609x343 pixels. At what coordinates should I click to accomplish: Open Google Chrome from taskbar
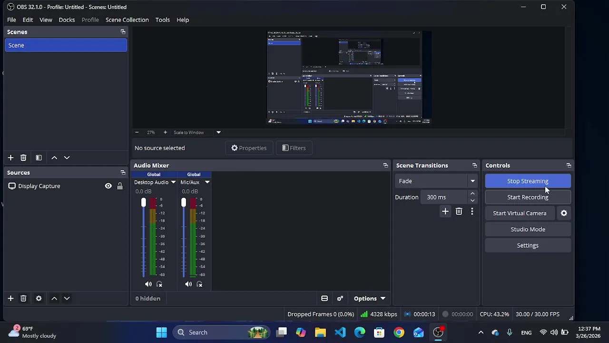click(399, 333)
